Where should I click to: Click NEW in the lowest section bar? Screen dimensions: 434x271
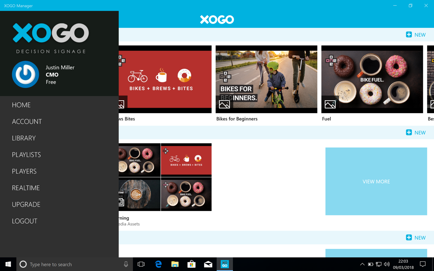coord(416,237)
